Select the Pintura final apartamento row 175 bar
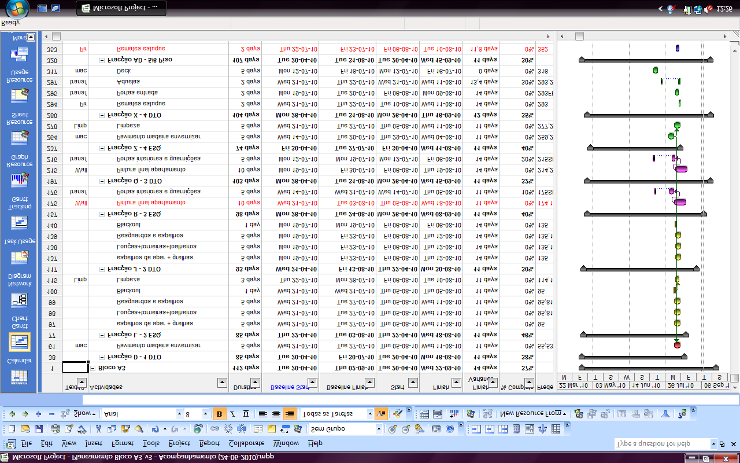Image resolution: width=740 pixels, height=463 pixels. (680, 202)
